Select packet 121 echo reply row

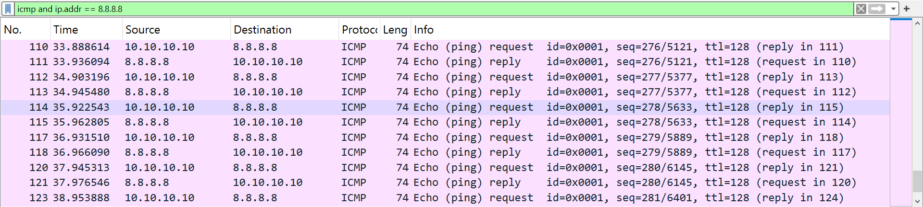[433, 183]
